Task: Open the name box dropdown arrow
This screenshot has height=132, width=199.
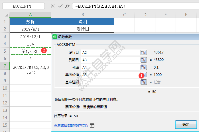Action: pyautogui.click(x=43, y=6)
